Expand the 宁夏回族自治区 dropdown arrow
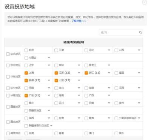 click(139, 118)
